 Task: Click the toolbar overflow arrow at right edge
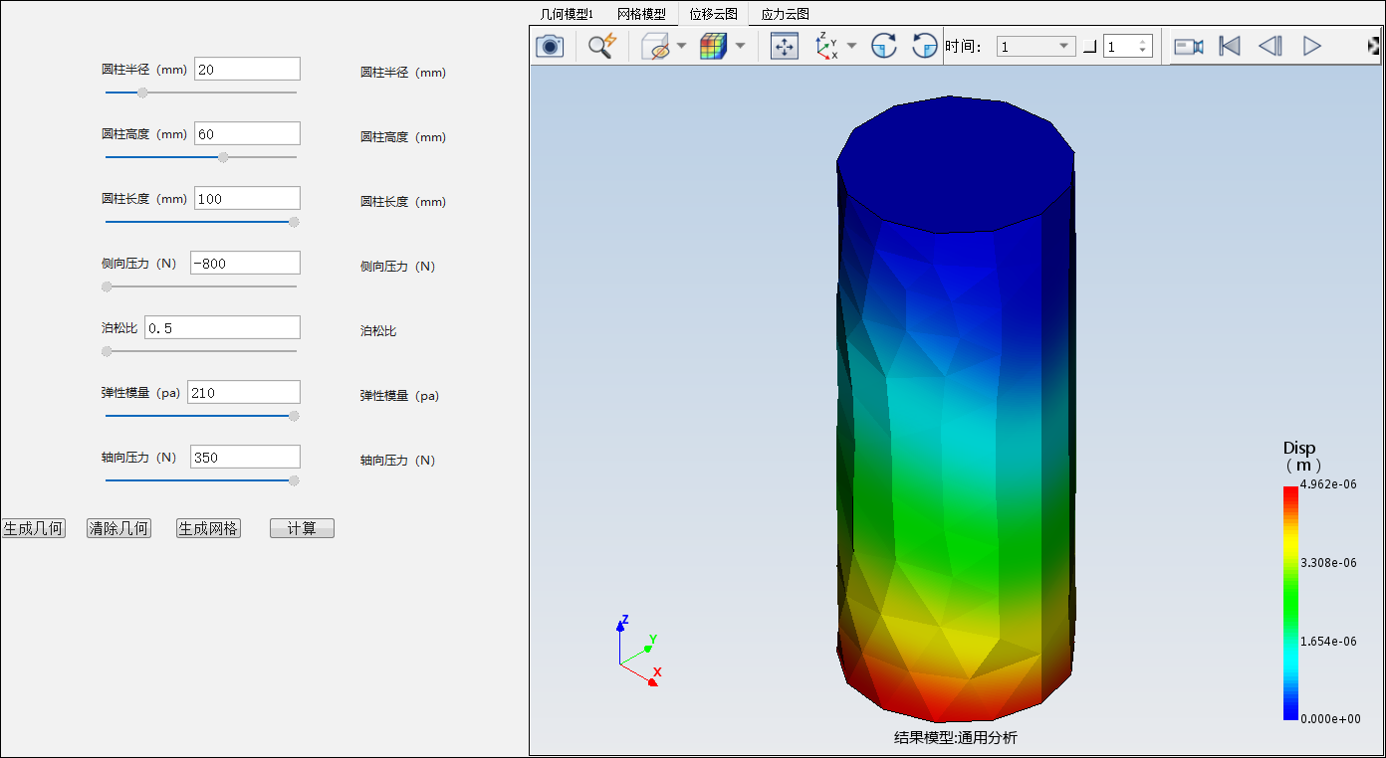coord(1374,46)
